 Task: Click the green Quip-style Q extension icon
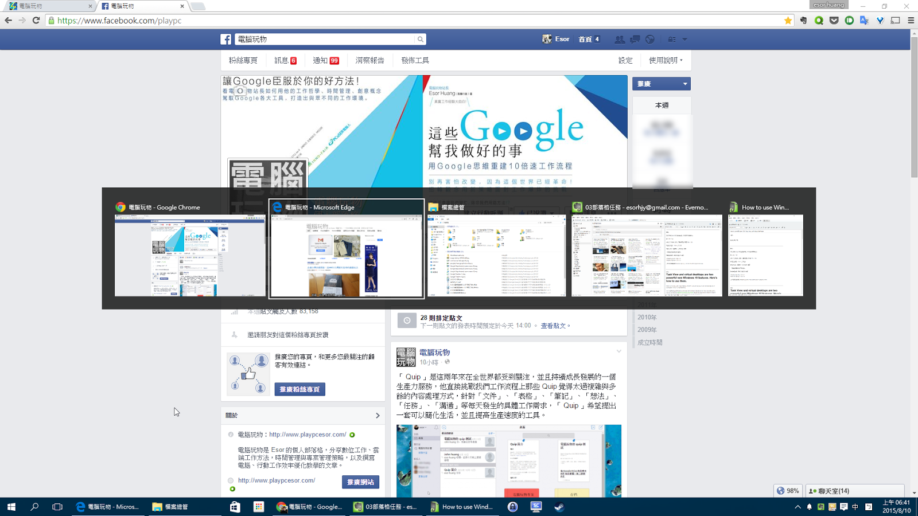point(819,21)
